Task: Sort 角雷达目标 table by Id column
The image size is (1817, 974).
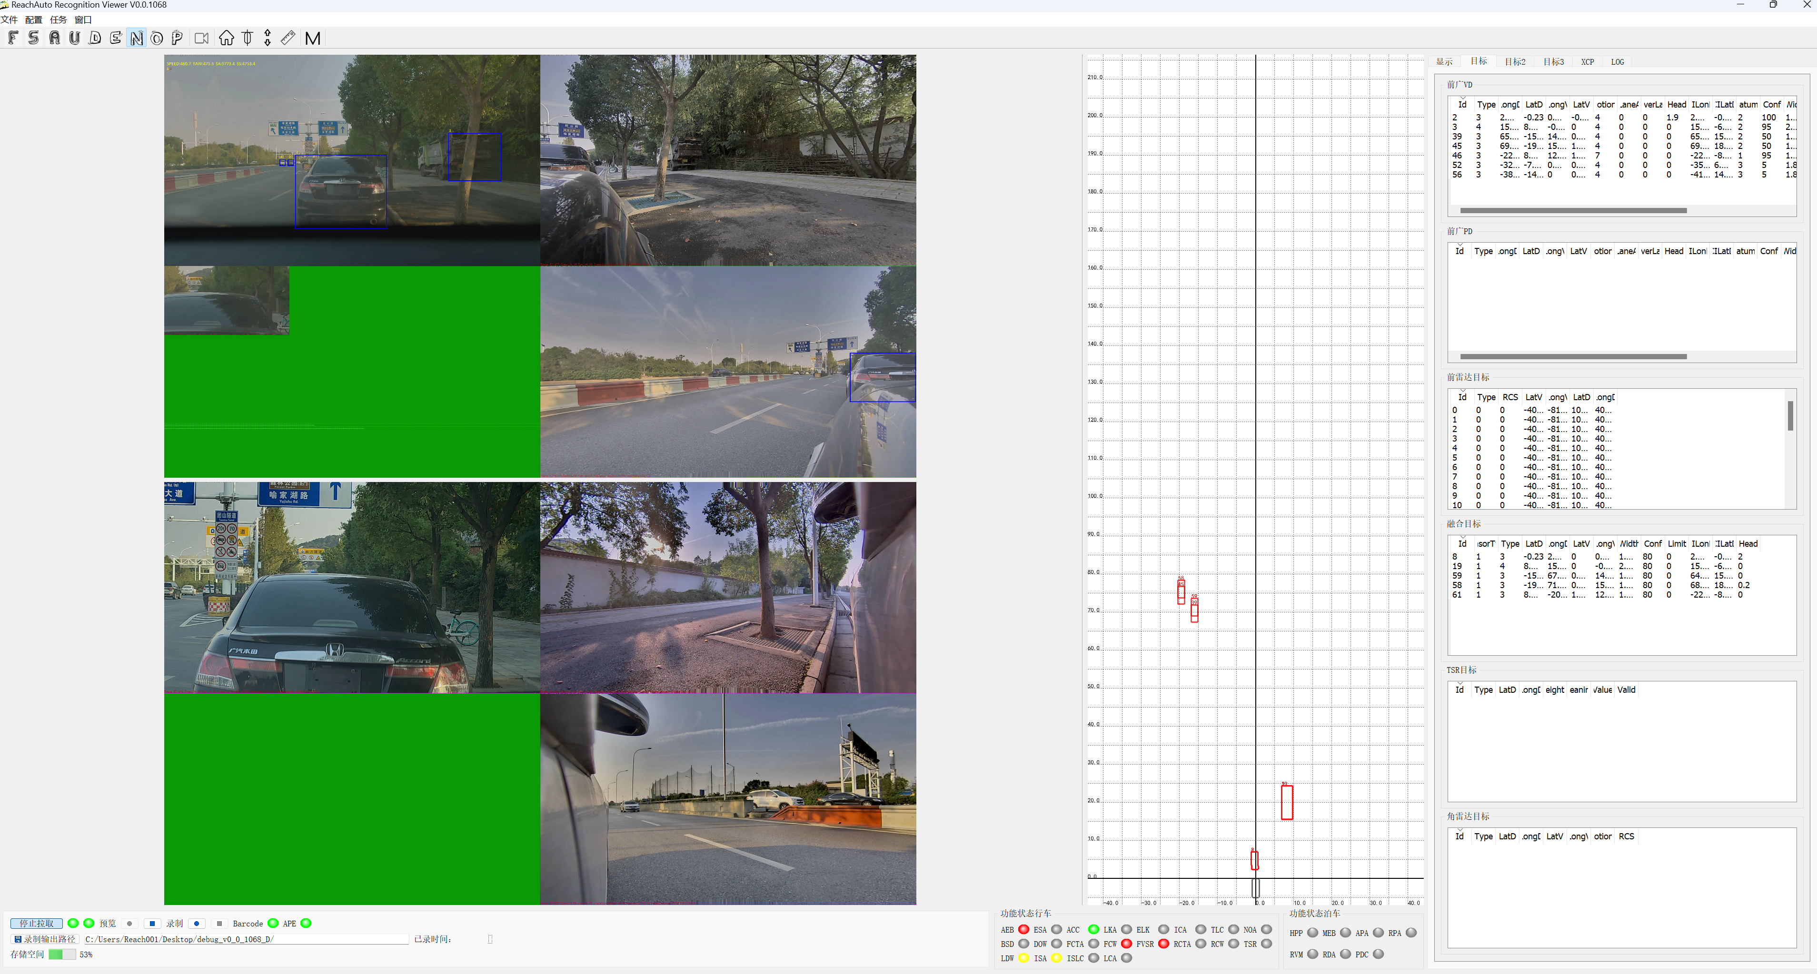Action: coord(1460,836)
